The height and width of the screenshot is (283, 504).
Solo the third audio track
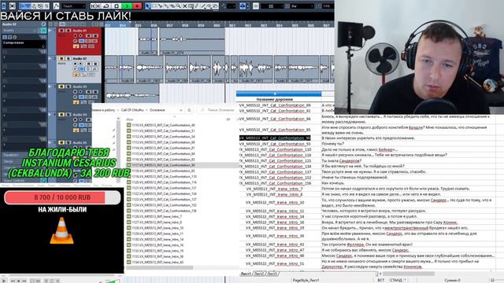[69, 86]
